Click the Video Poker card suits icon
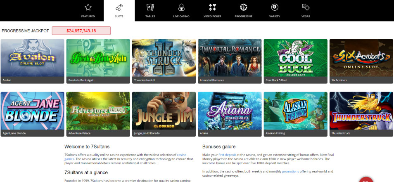394x182 pixels. [212, 7]
